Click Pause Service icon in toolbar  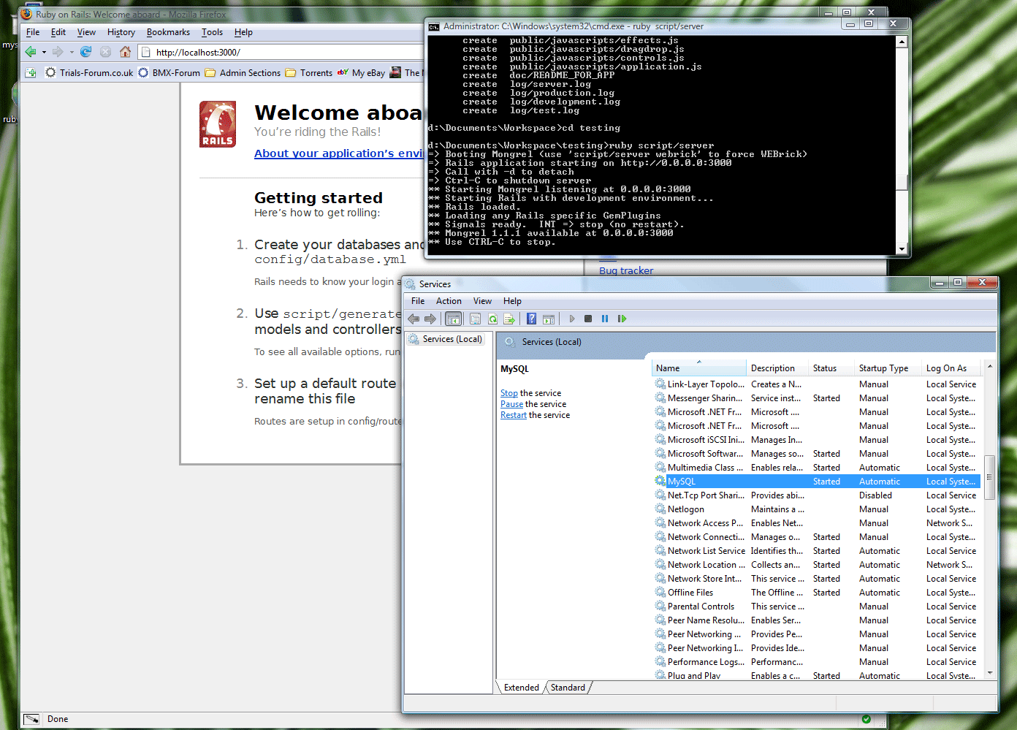tap(605, 319)
